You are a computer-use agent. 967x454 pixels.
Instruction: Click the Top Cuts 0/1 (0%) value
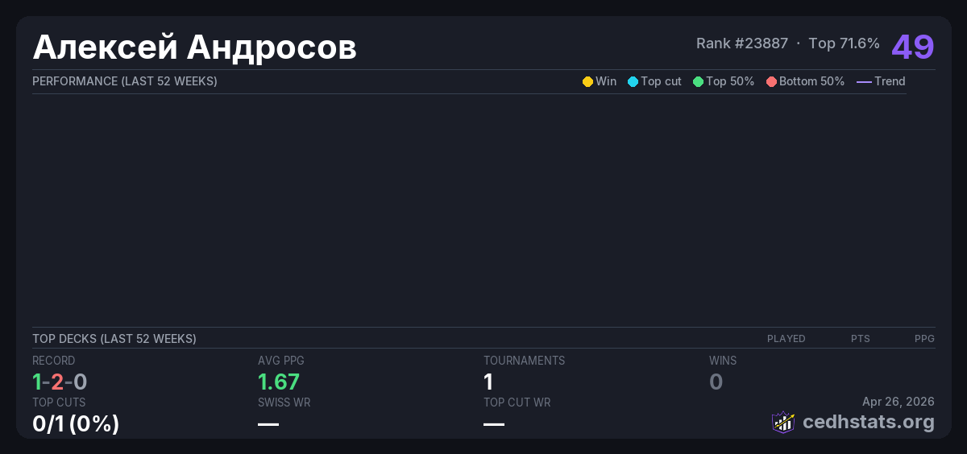pos(76,423)
